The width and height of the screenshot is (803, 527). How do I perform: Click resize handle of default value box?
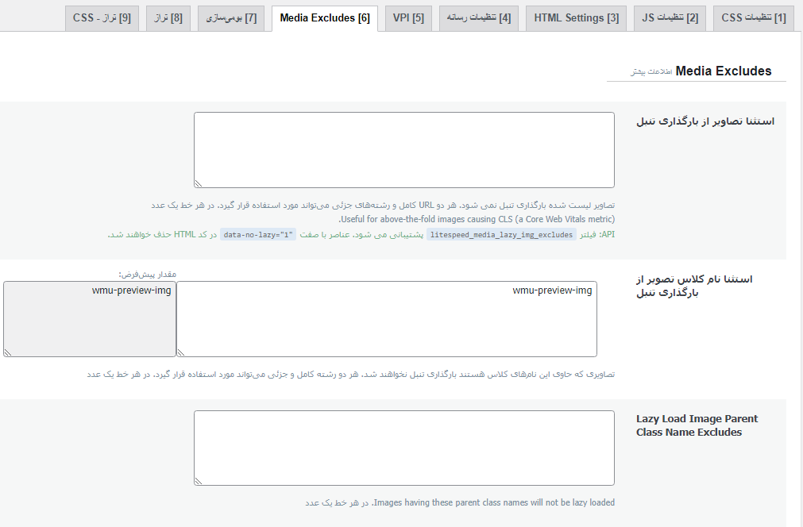coord(8,352)
